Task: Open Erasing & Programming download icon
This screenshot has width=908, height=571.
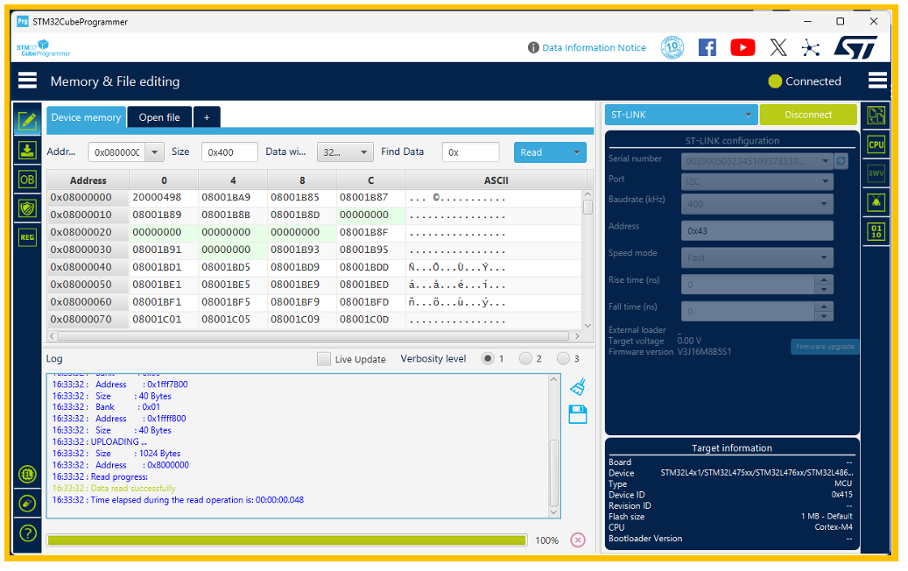Action: [x=27, y=151]
